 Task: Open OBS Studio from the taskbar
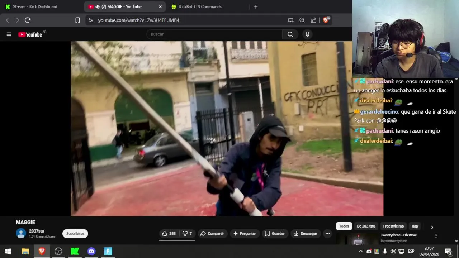58,252
